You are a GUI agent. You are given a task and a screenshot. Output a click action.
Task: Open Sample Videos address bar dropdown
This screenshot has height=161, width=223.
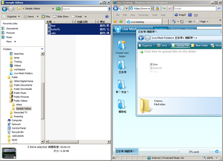53,9
